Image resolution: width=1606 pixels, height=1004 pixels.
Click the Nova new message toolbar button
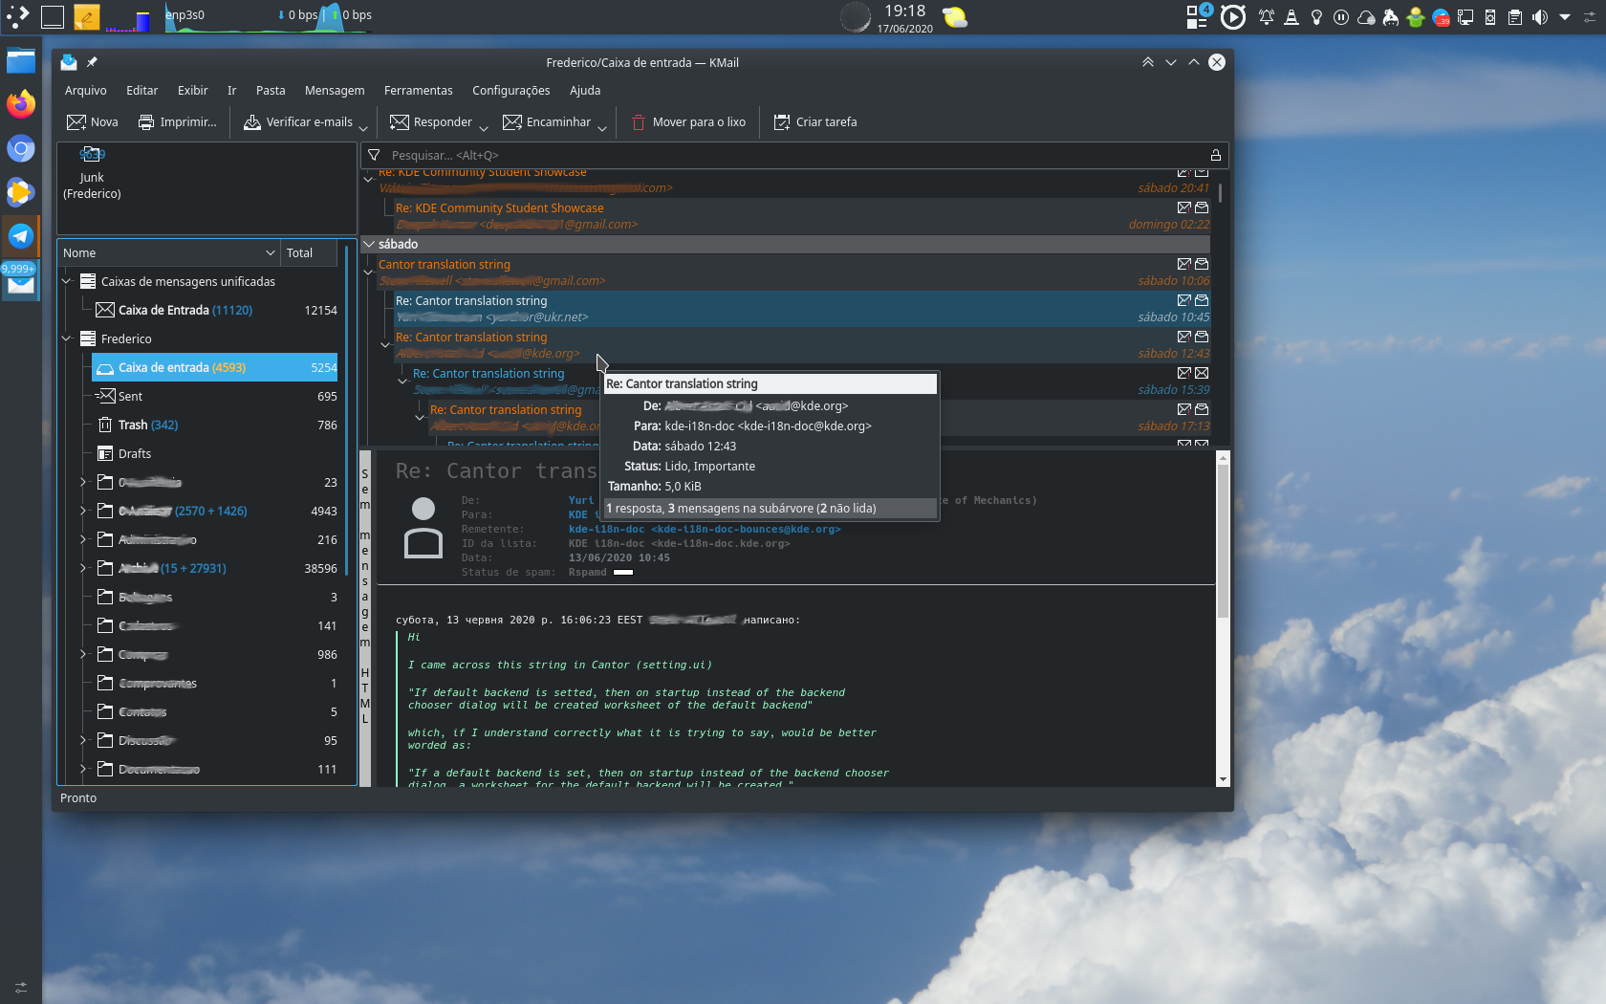92,122
